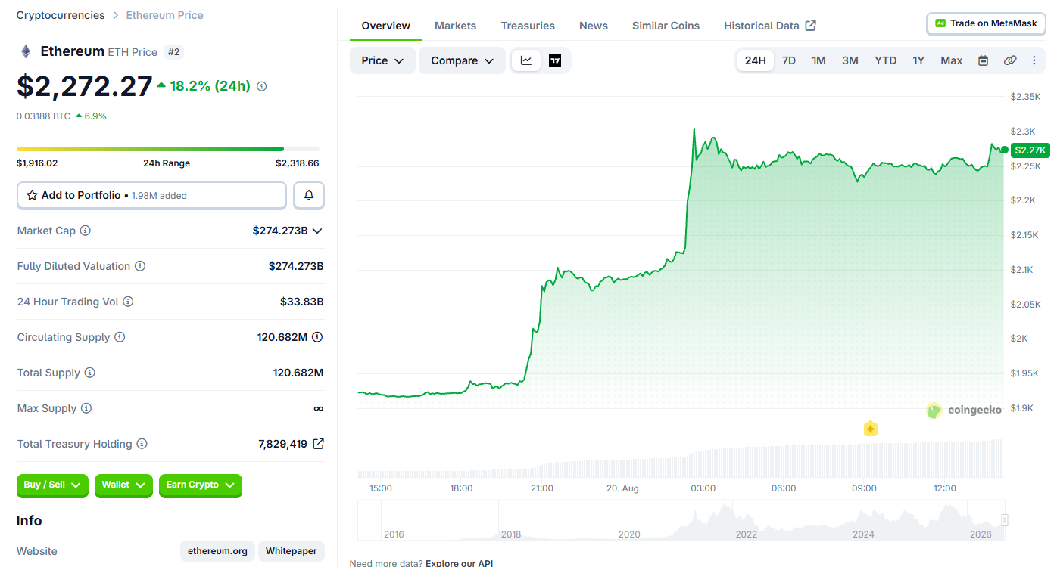
Task: Click 24 Hour Trading Vol info icon
Action: 128,302
